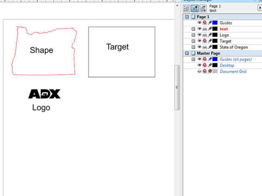This screenshot has width=262, height=196.
Task: Select the Master Page heading
Action: tap(208, 54)
